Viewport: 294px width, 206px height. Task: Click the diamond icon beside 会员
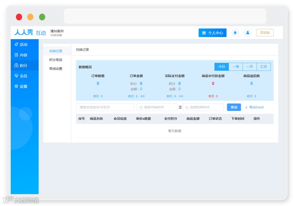(x=16, y=76)
